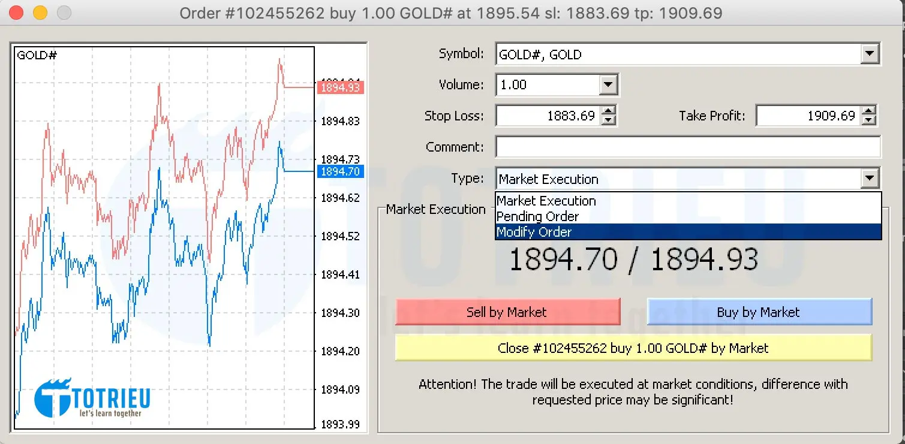Collapse the Type dropdown arrow
The width and height of the screenshot is (905, 444).
click(869, 179)
